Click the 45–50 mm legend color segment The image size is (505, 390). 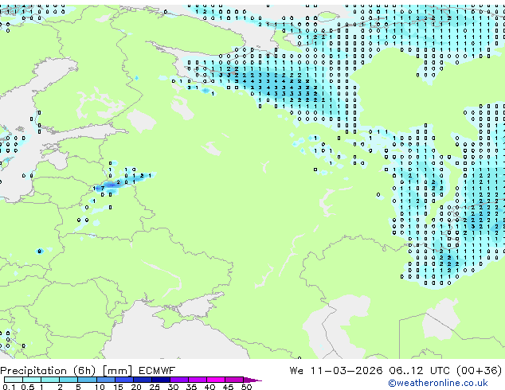pos(234,380)
